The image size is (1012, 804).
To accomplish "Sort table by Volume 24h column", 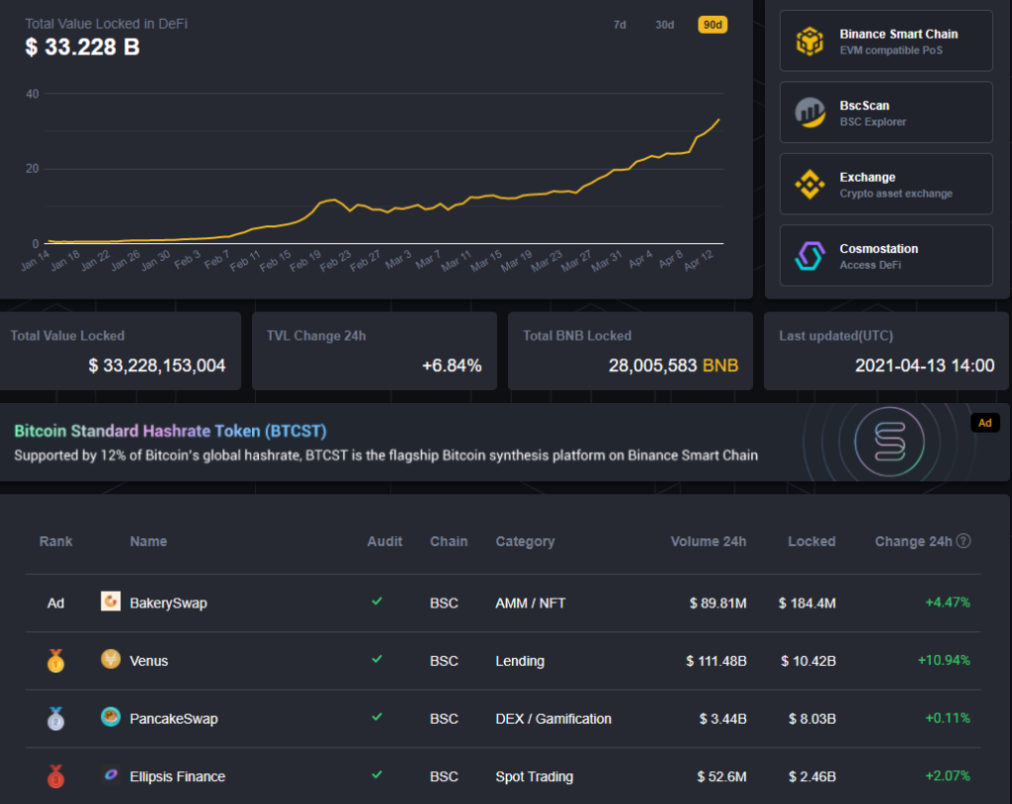I will click(708, 541).
